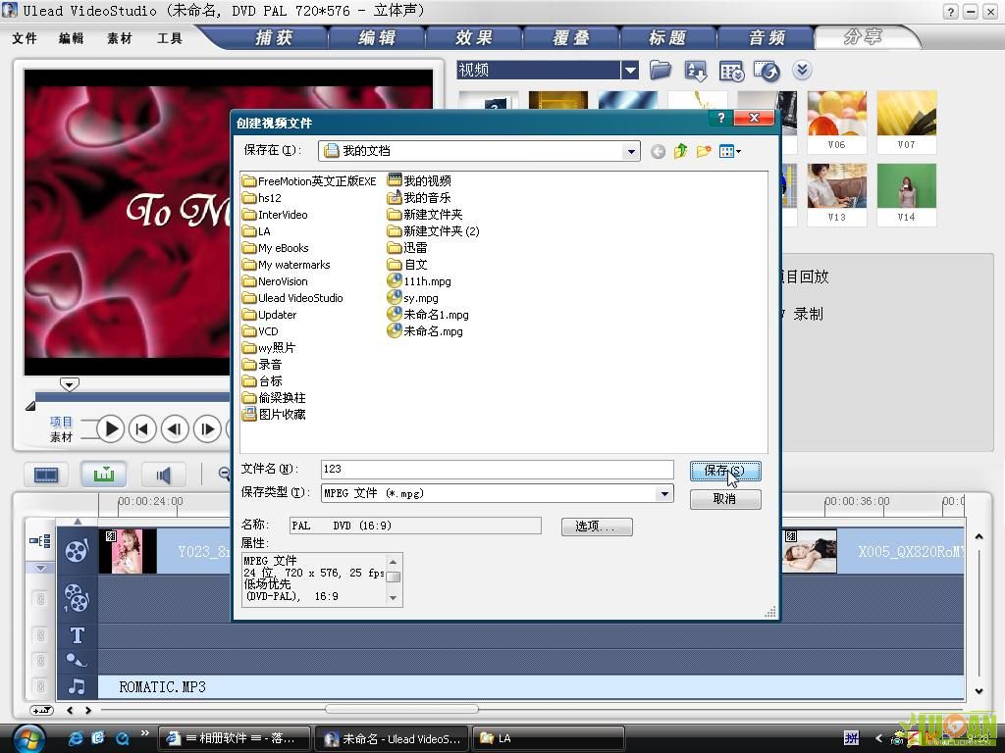Select the V06 library thumbnail
This screenshot has width=1005, height=753.
(836, 122)
